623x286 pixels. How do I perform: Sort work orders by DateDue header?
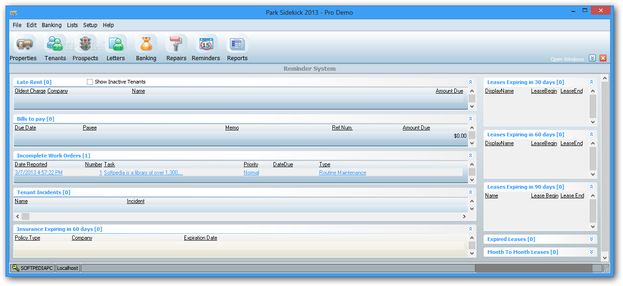(283, 164)
